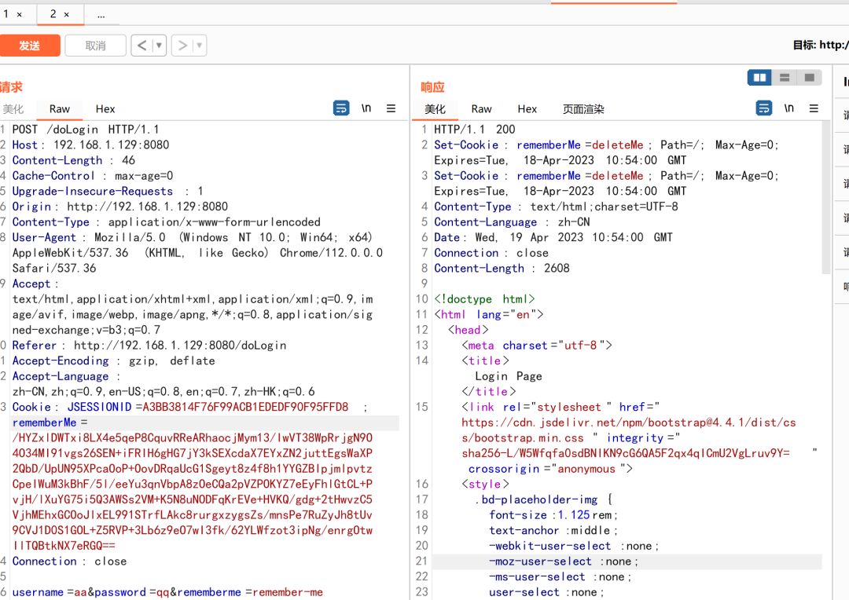Click the HTTP/1.1 200 status line
The width and height of the screenshot is (849, 600).
(x=475, y=130)
